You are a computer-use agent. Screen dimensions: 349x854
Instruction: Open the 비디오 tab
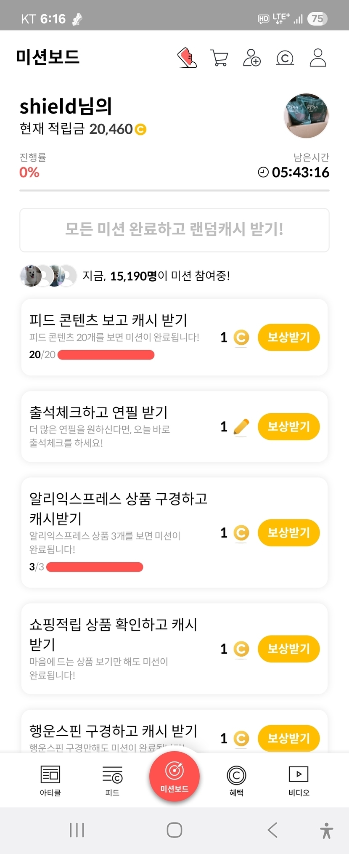(299, 780)
